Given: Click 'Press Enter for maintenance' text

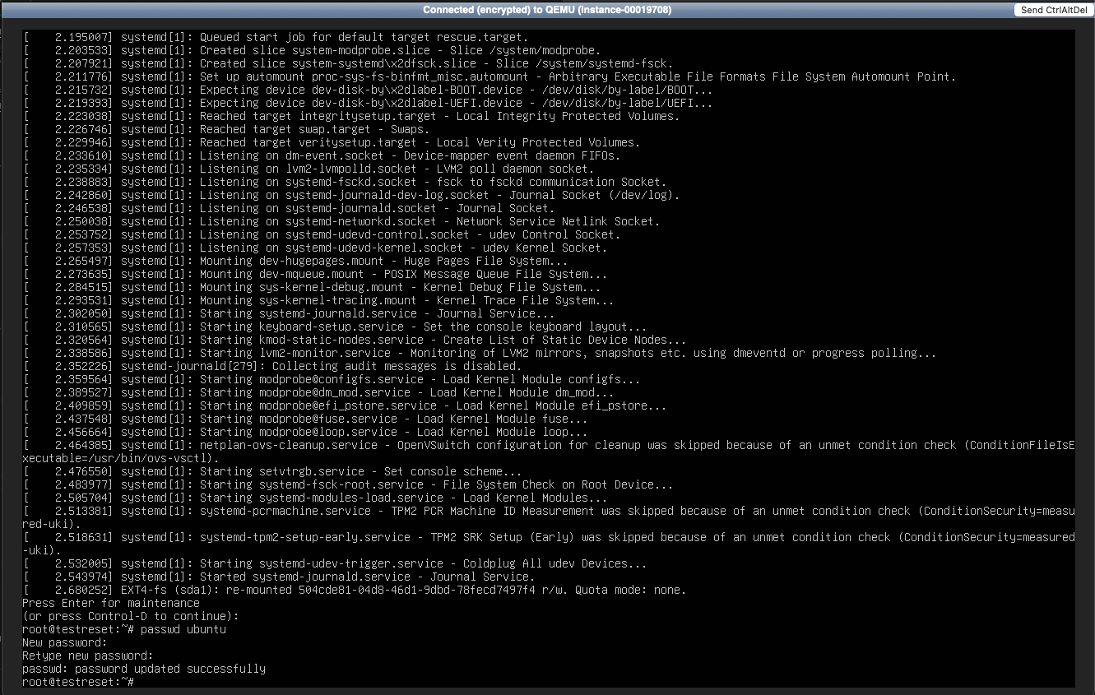Looking at the screenshot, I should click(110, 603).
